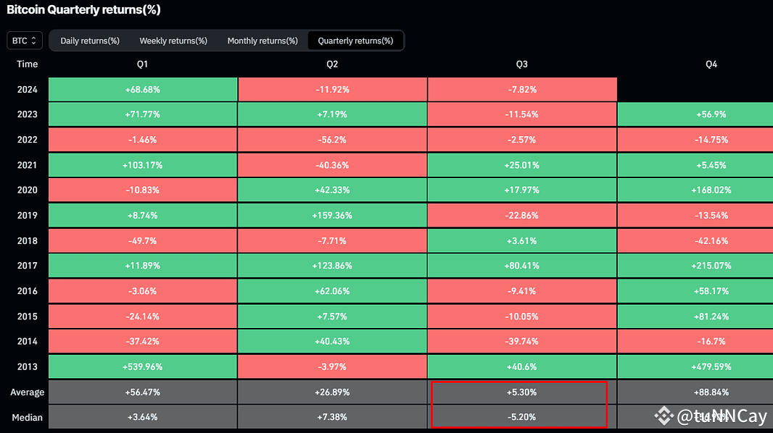The width and height of the screenshot is (773, 433).
Task: Click the Average row label
Action: click(27, 392)
